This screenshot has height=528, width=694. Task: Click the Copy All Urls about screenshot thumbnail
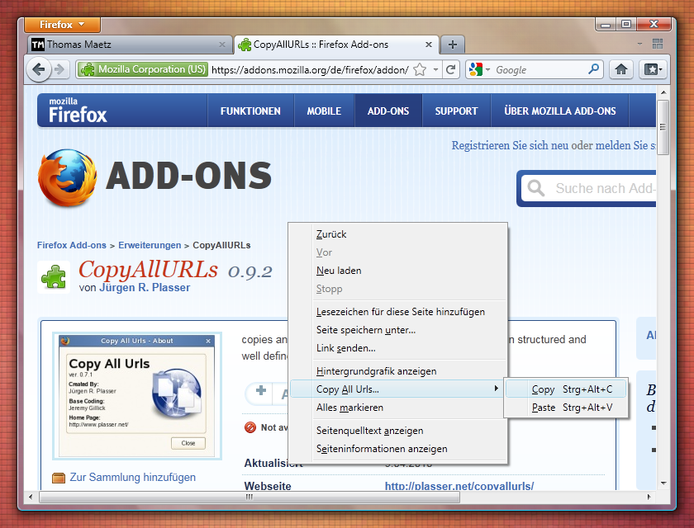click(137, 396)
